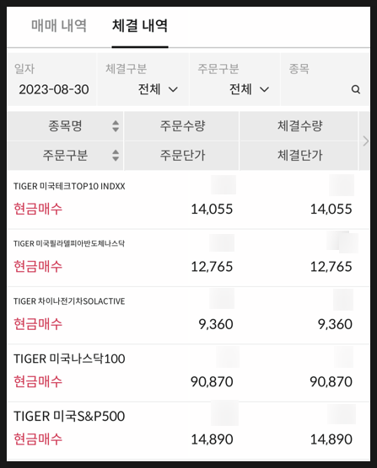Open the 체결구분 전체 dropdown
This screenshot has width=377, height=468.
pos(158,89)
